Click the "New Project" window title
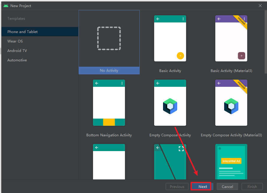The image size is (267, 193). pos(21,6)
